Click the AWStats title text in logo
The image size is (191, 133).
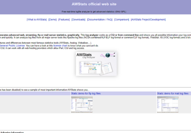coord(84,55)
